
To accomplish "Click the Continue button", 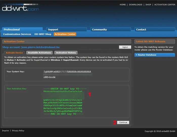I will pos(123,122).
